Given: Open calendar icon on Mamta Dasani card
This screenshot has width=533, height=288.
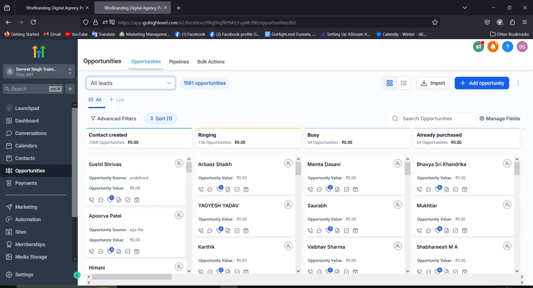Looking at the screenshot, I should click(355, 189).
